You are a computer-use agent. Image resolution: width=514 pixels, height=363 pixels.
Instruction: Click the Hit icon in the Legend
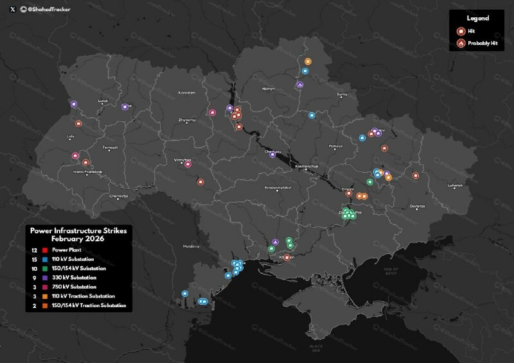pyautogui.click(x=461, y=31)
